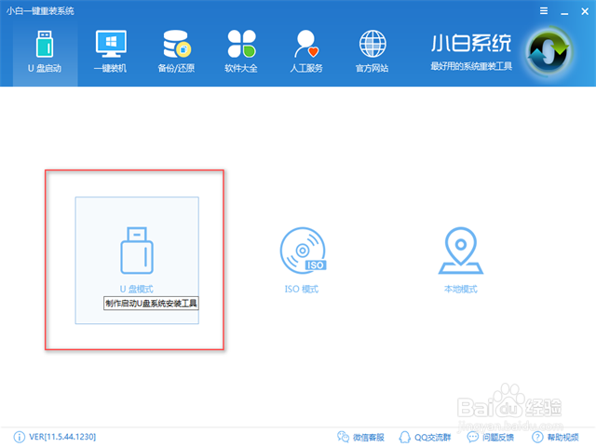Click the 小白一键重装系统 window title
This screenshot has height=447, width=596.
(x=40, y=11)
